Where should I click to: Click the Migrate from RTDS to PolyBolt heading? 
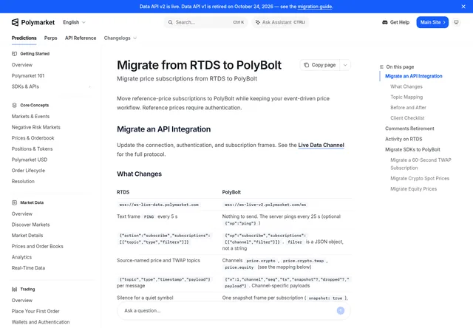pyautogui.click(x=199, y=65)
